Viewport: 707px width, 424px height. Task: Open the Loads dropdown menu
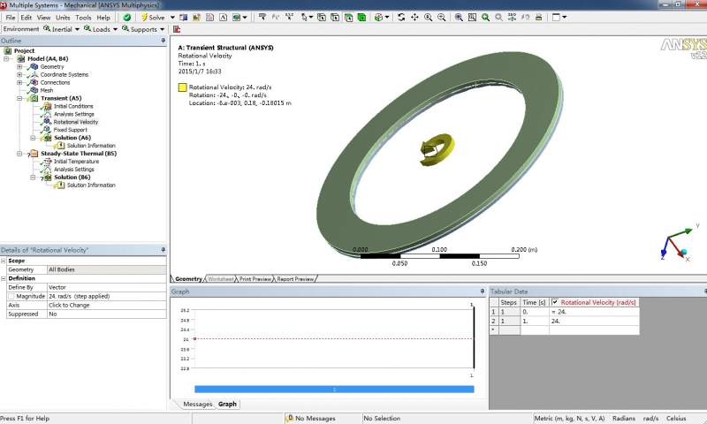point(100,29)
